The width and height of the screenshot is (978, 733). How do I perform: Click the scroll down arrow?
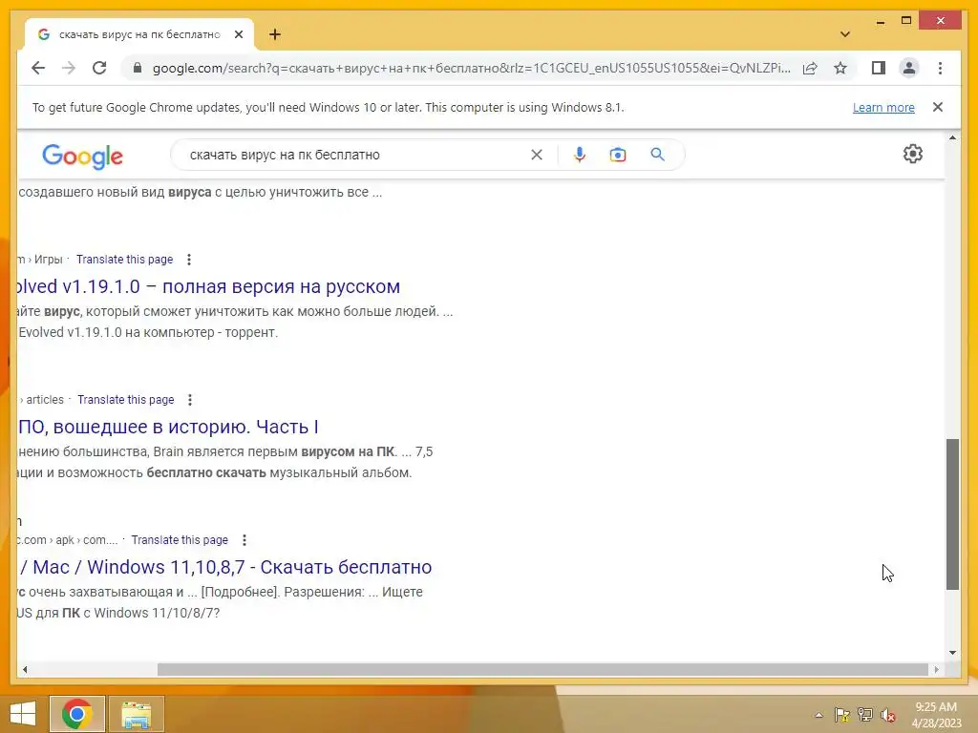point(952,653)
